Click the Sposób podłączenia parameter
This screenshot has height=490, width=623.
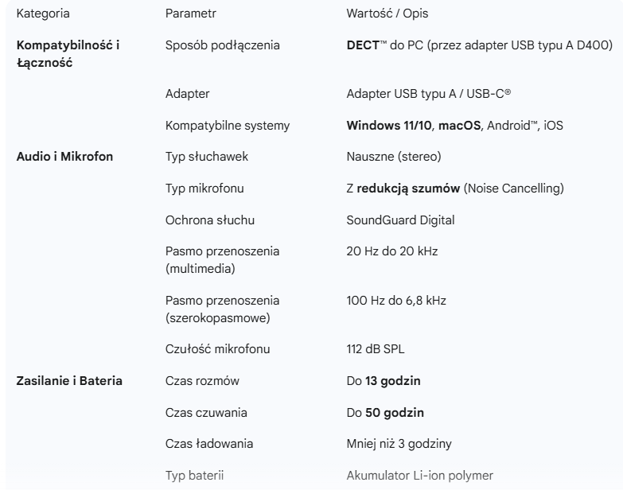(222, 46)
